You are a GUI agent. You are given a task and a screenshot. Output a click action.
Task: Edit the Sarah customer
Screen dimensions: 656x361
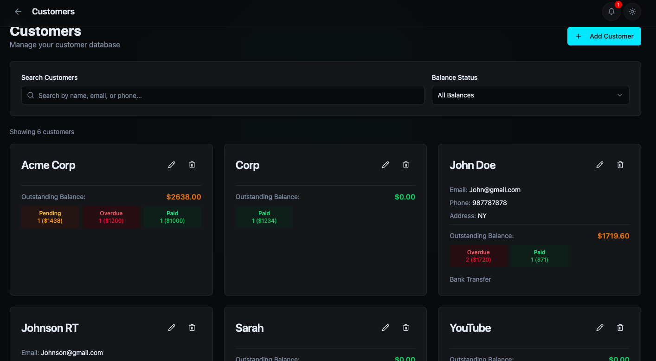click(x=386, y=328)
